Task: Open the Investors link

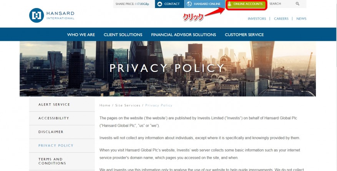Action: point(257,19)
